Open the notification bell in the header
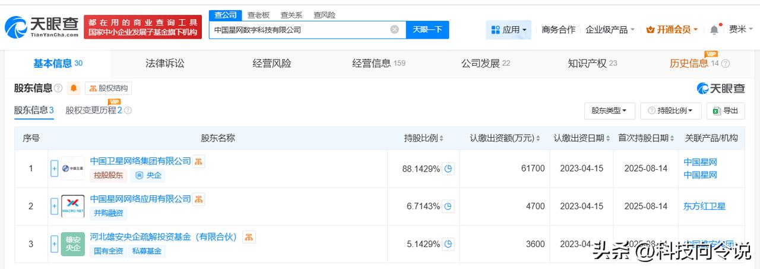The image size is (760, 269). pos(714,29)
